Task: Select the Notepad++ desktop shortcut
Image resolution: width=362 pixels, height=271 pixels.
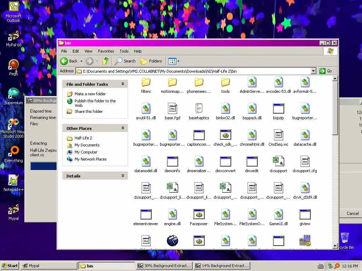Action: pos(13,183)
